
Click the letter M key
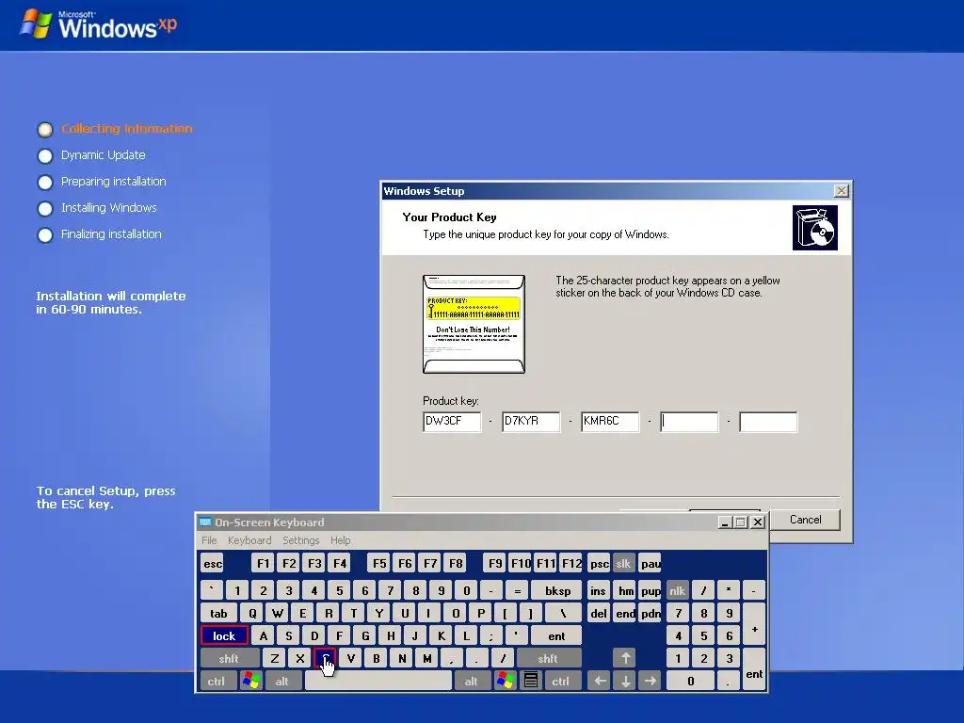(426, 658)
